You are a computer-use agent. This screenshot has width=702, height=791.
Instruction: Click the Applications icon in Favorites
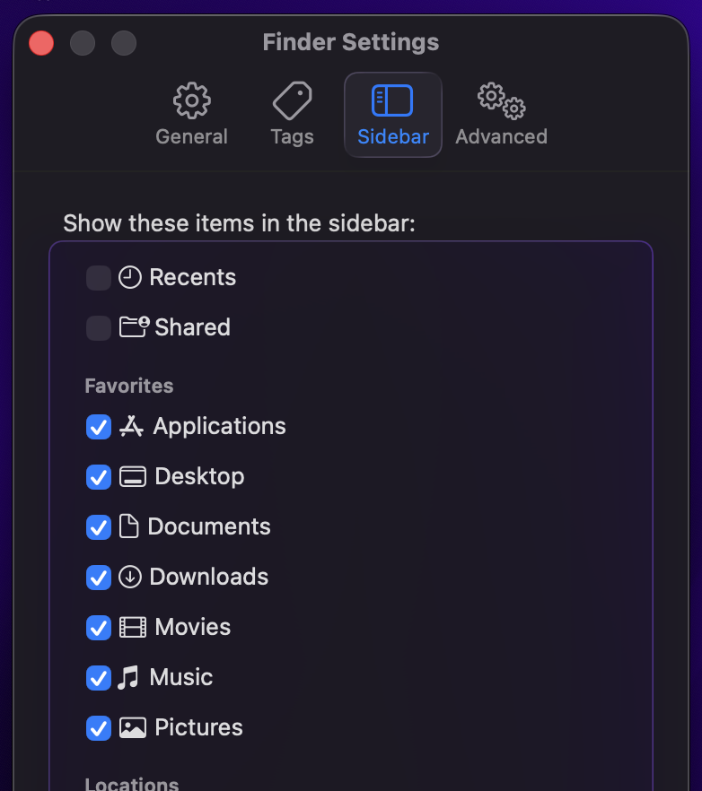tap(131, 426)
